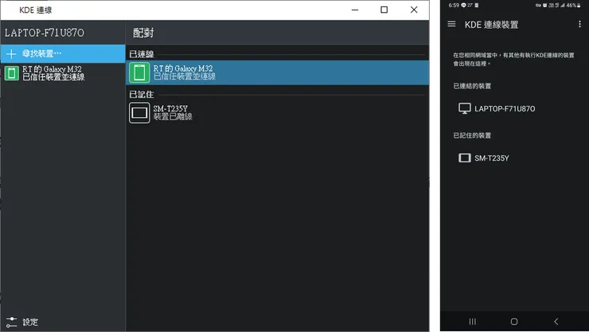The height and width of the screenshot is (332, 589).
Task: Click the 已記住 section header
Action: tap(142, 94)
